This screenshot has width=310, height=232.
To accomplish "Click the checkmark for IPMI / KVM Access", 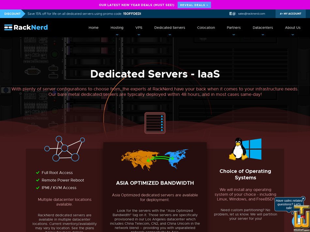I will click(x=37, y=187).
